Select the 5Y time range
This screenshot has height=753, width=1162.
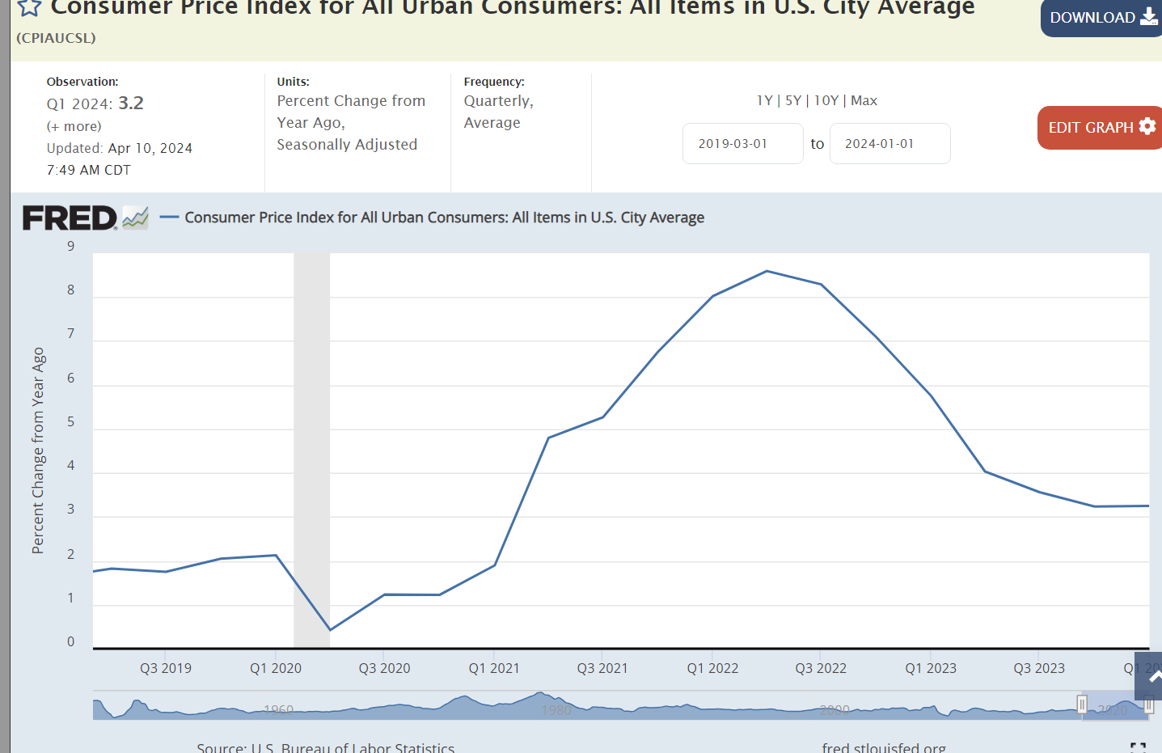tap(792, 100)
